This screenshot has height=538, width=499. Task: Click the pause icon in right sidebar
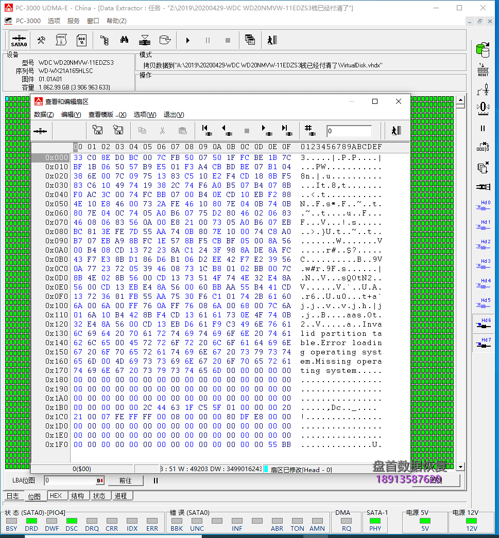click(483, 129)
